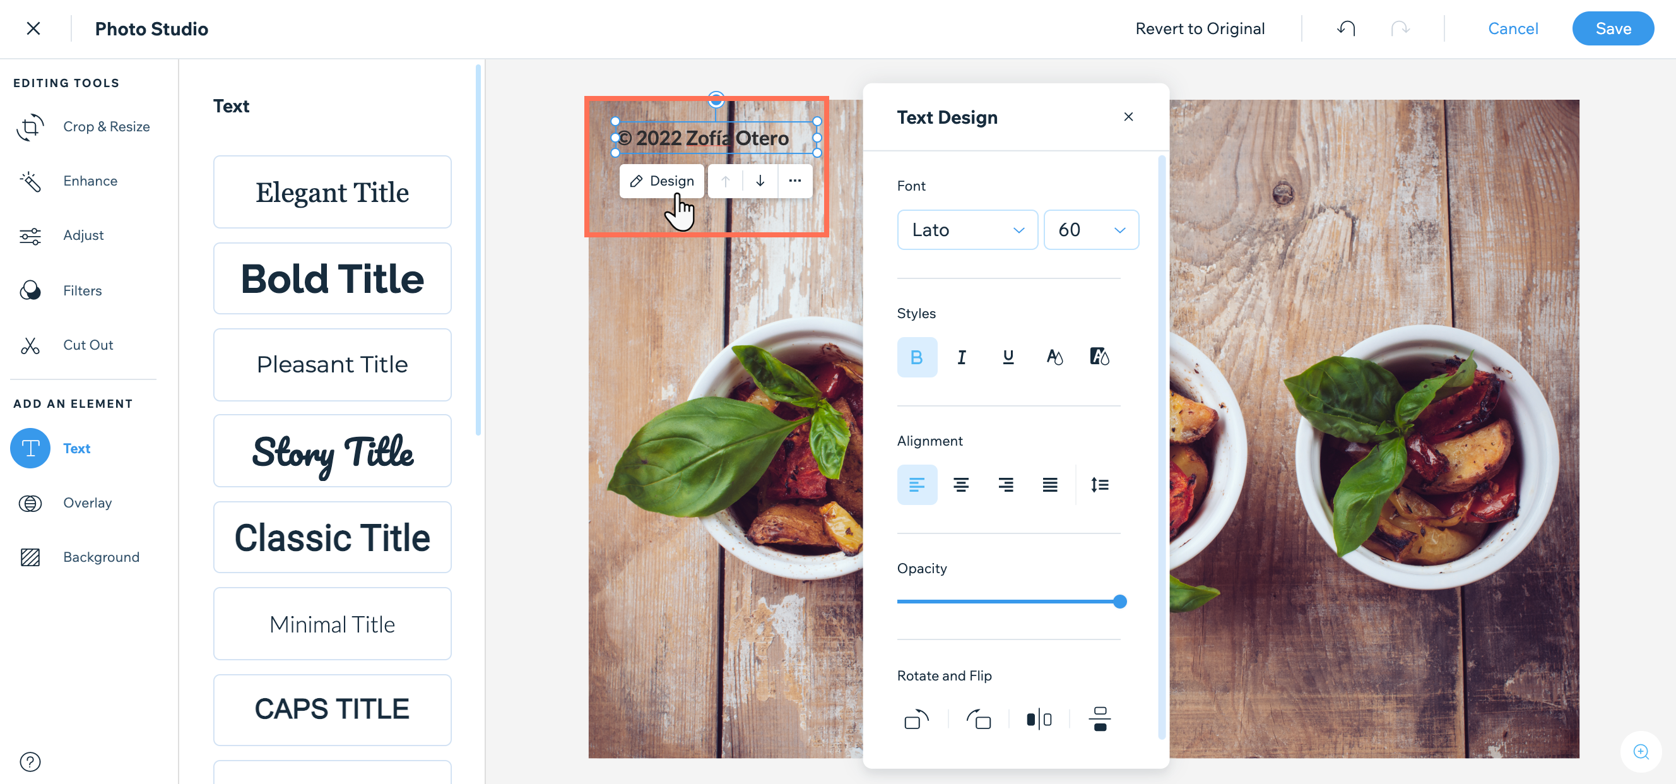Image resolution: width=1676 pixels, height=784 pixels.
Task: Open the Background element panel
Action: 100,557
